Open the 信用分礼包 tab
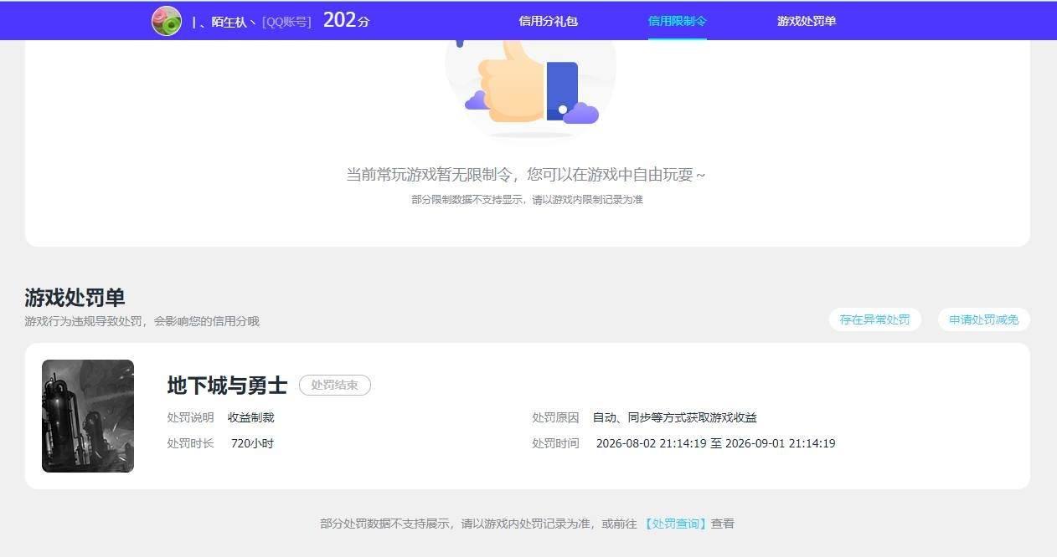The width and height of the screenshot is (1057, 557). 549,21
